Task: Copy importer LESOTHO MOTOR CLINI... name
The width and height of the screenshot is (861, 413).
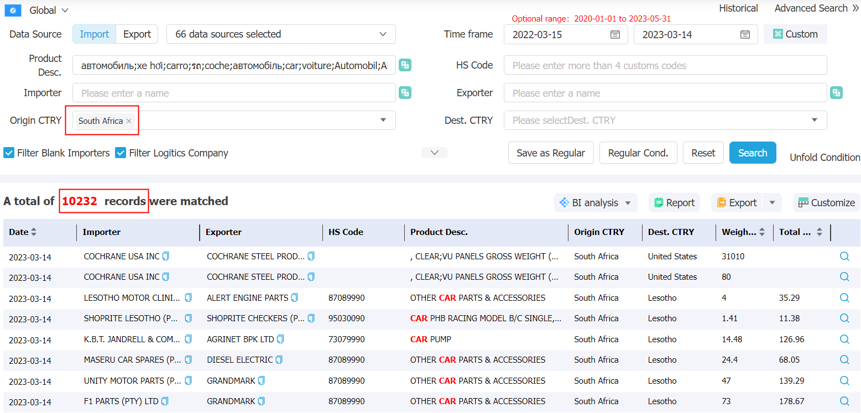Action: tap(188, 298)
